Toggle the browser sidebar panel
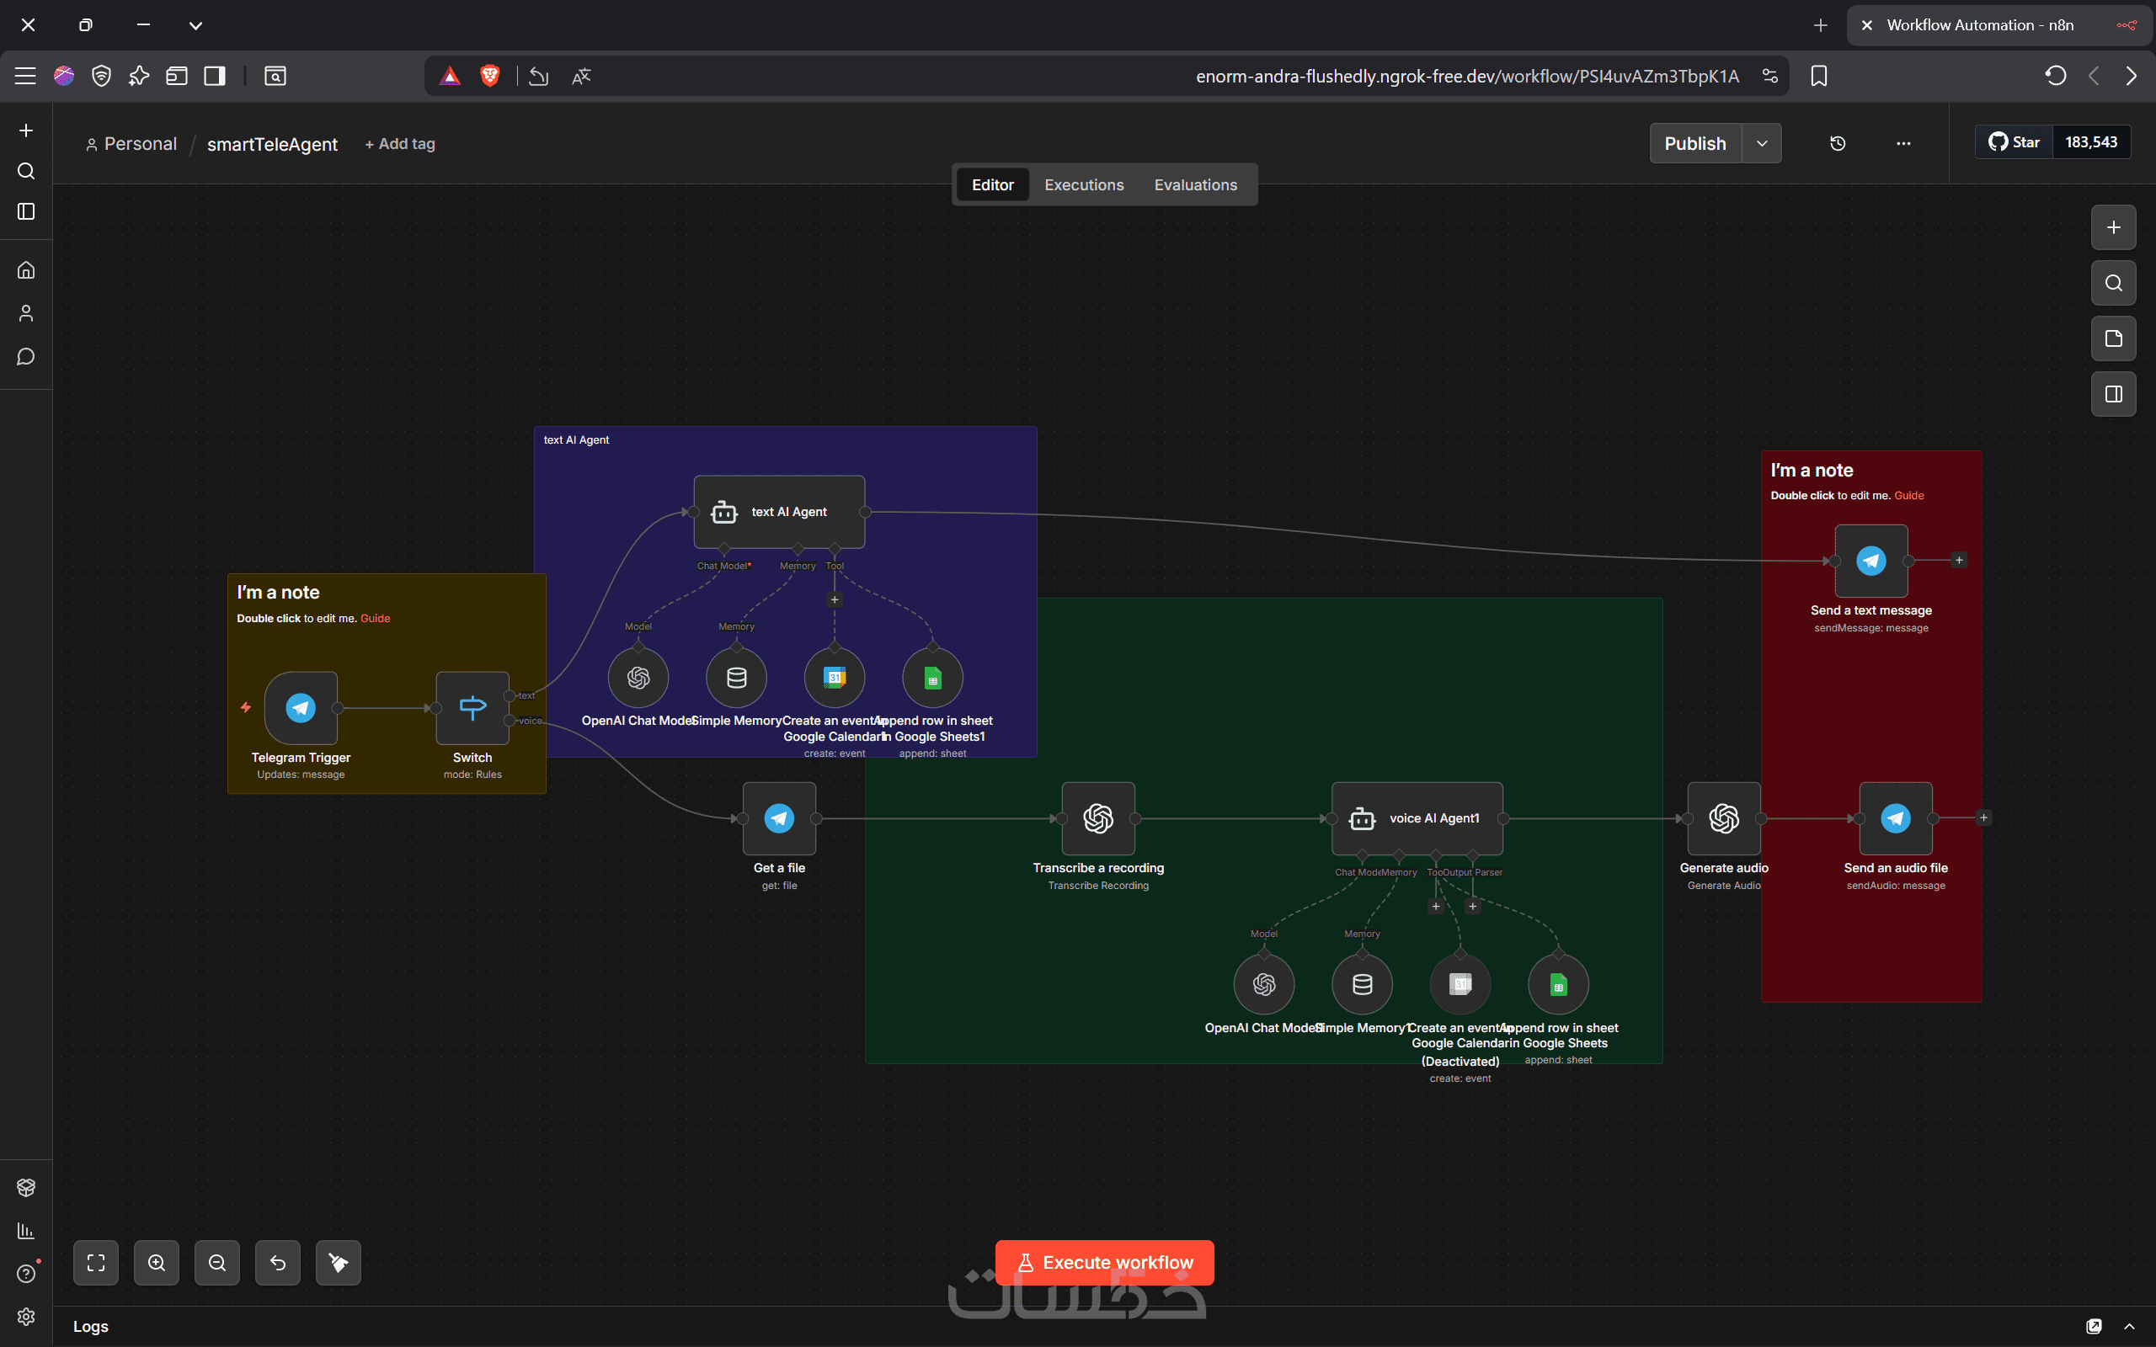The height and width of the screenshot is (1347, 2156). coord(215,76)
